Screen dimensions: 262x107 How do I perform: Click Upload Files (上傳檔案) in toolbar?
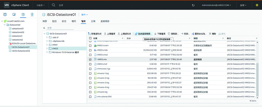(110, 34)
